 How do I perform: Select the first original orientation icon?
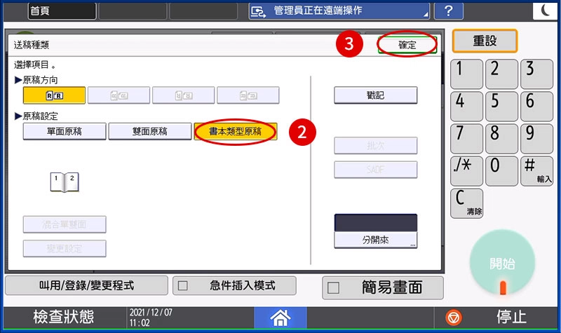[54, 95]
